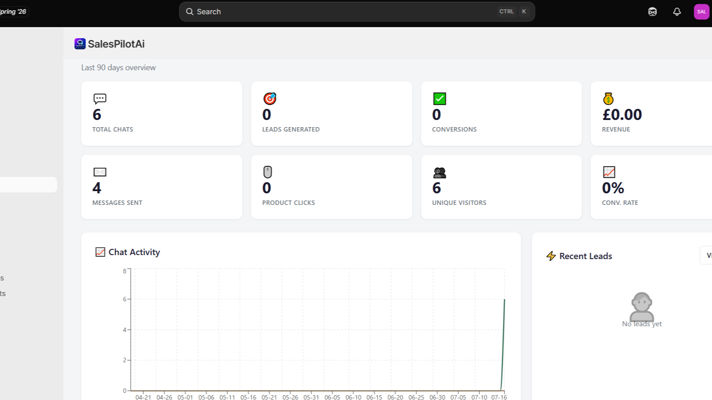Click the masked face icon in top bar

tap(652, 12)
